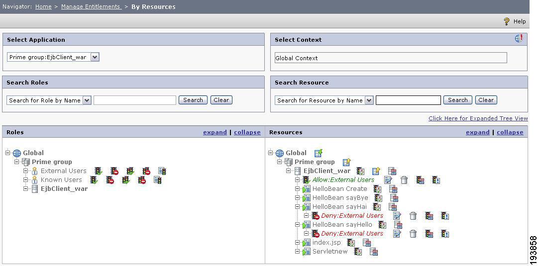
Task: Open the Search for Role by Name dropdown
Action: pos(87,100)
